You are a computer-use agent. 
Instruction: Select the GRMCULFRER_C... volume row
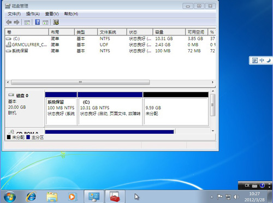[110, 45]
